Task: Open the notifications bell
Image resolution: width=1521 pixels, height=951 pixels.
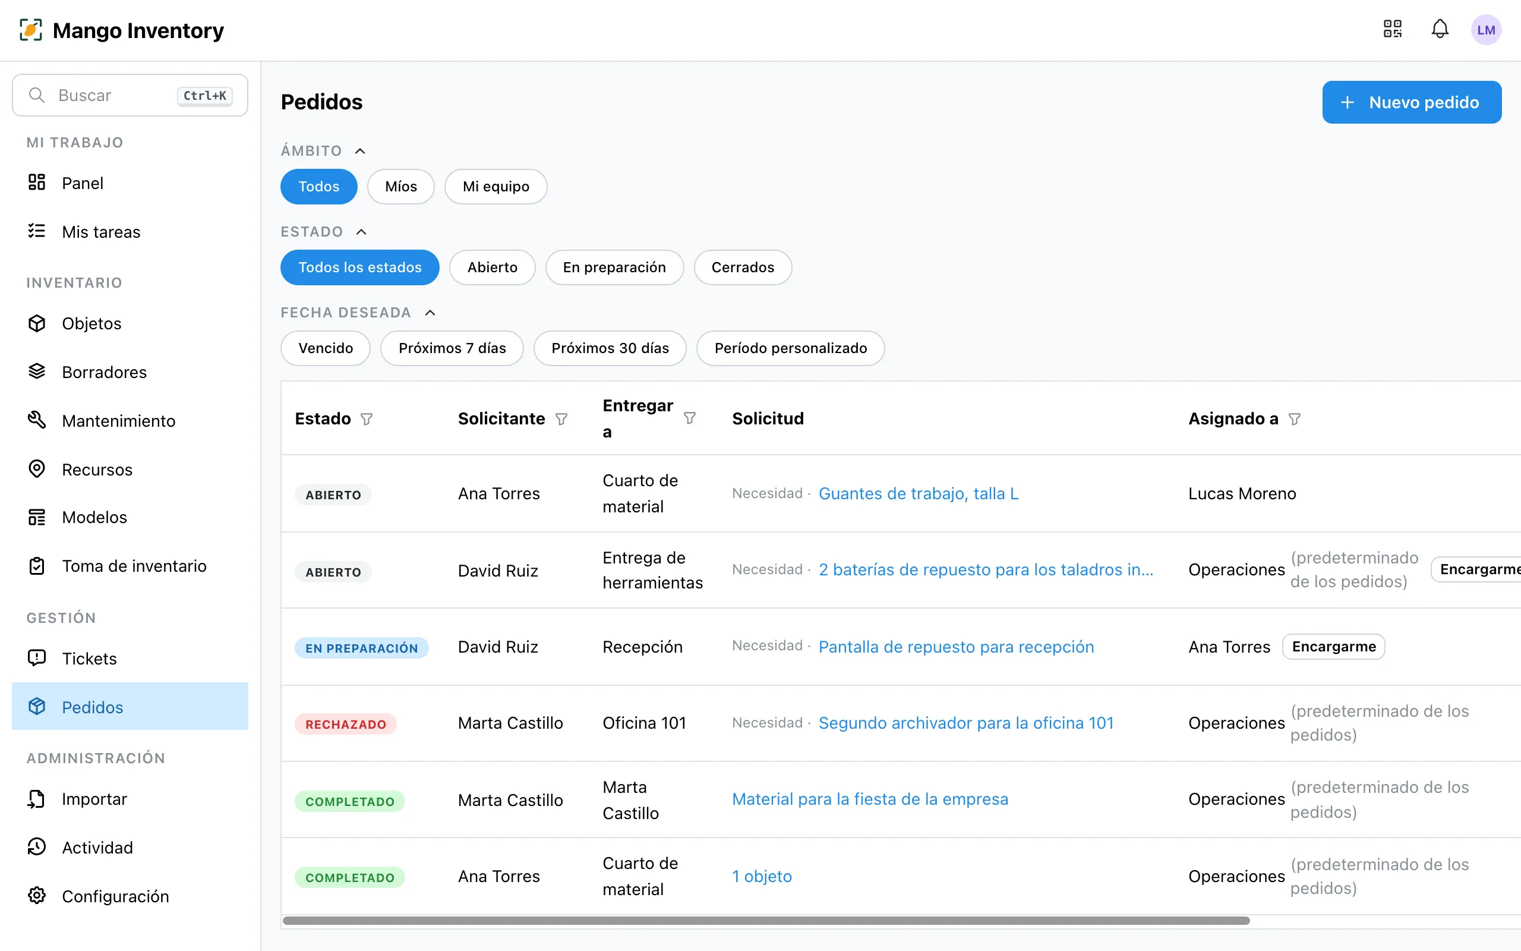Action: tap(1440, 29)
